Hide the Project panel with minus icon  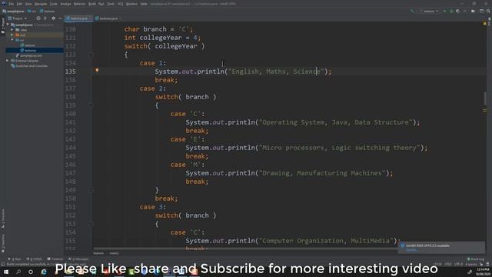[60, 18]
